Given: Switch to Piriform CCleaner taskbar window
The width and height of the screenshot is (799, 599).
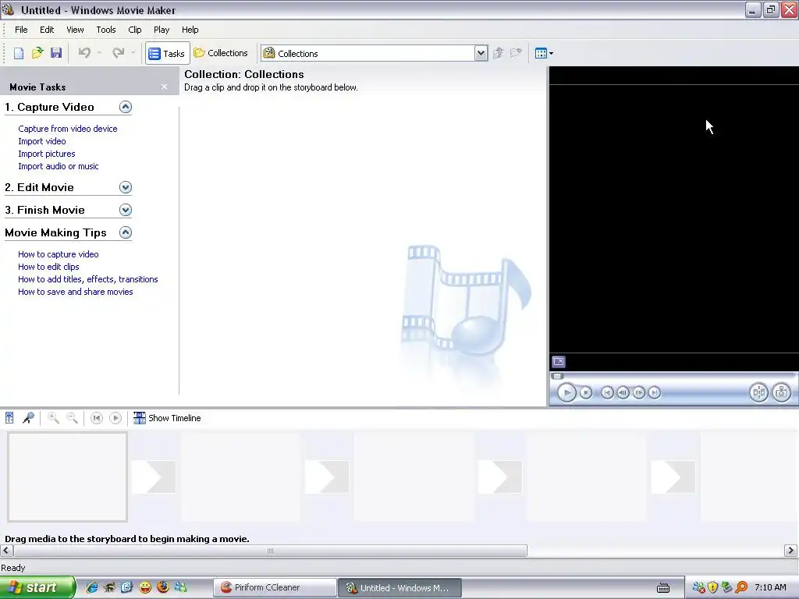Looking at the screenshot, I should [275, 588].
